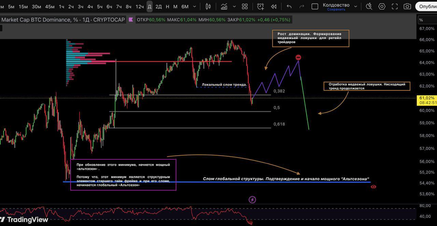The image size is (437, 226).
Task: Open the Indicators panel icon
Action: [224, 6]
